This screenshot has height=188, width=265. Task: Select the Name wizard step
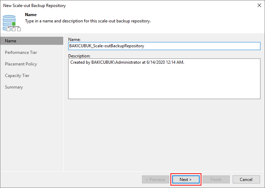[x=32, y=41]
